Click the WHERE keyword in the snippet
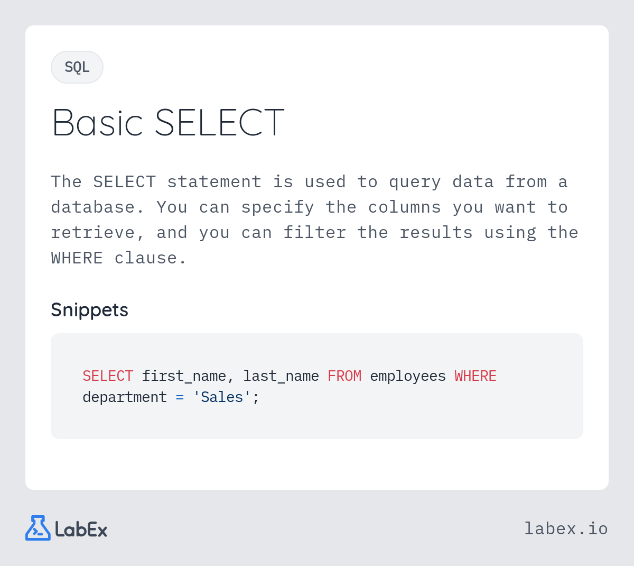 [475, 376]
